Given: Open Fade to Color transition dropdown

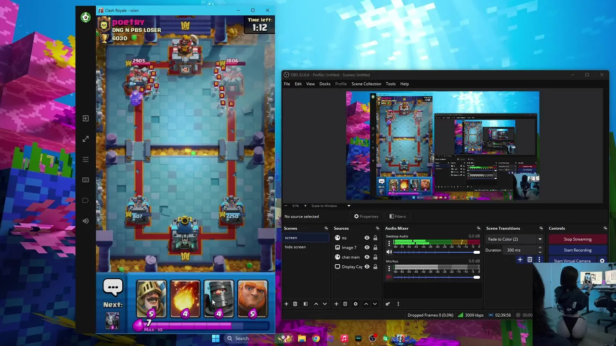Looking at the screenshot, I should [x=514, y=239].
